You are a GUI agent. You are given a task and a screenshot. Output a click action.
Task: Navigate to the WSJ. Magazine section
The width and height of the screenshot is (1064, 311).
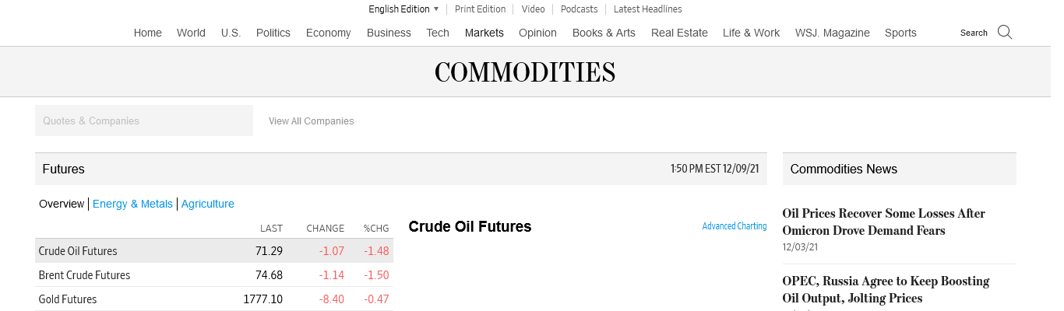click(x=832, y=33)
